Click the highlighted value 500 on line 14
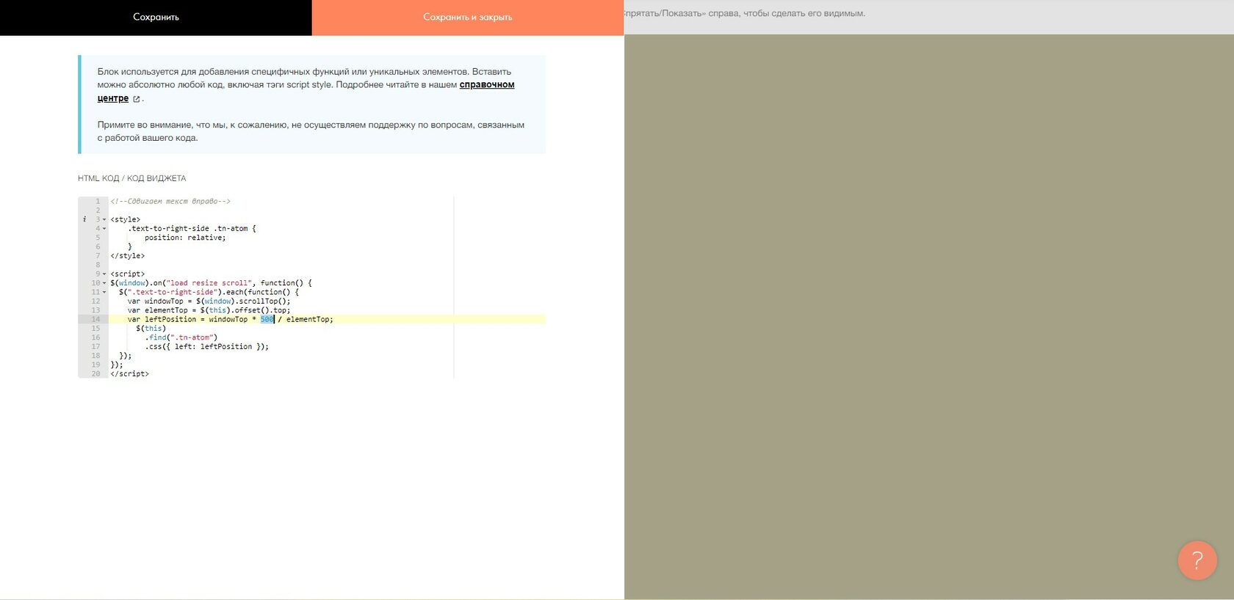1234x600 pixels. tap(267, 319)
